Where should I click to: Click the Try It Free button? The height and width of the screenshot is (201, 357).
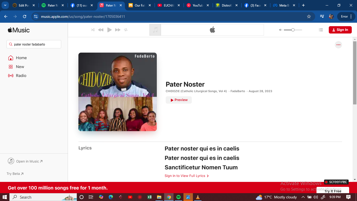[x=333, y=191]
